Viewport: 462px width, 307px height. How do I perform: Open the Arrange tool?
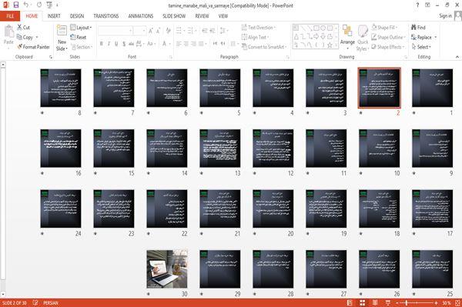pyautogui.click(x=347, y=36)
